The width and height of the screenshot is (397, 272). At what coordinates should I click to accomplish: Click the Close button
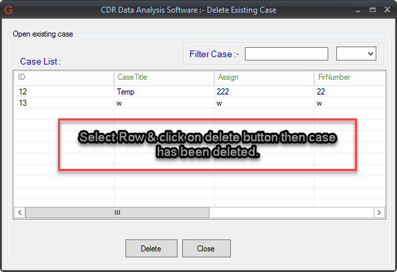click(206, 249)
